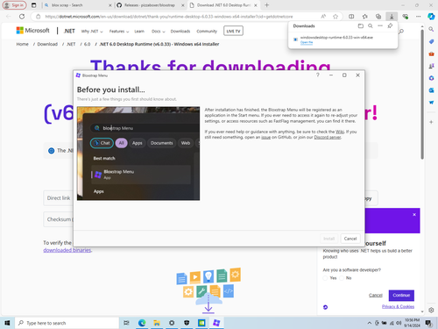Screen dimensions: 438x329
Task: Open Task View on the taskbar
Action: point(126,323)
